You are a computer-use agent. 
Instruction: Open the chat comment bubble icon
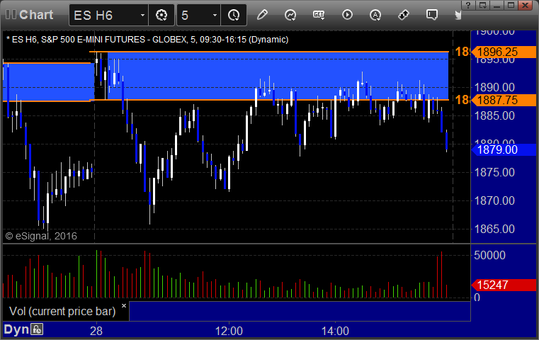point(432,15)
